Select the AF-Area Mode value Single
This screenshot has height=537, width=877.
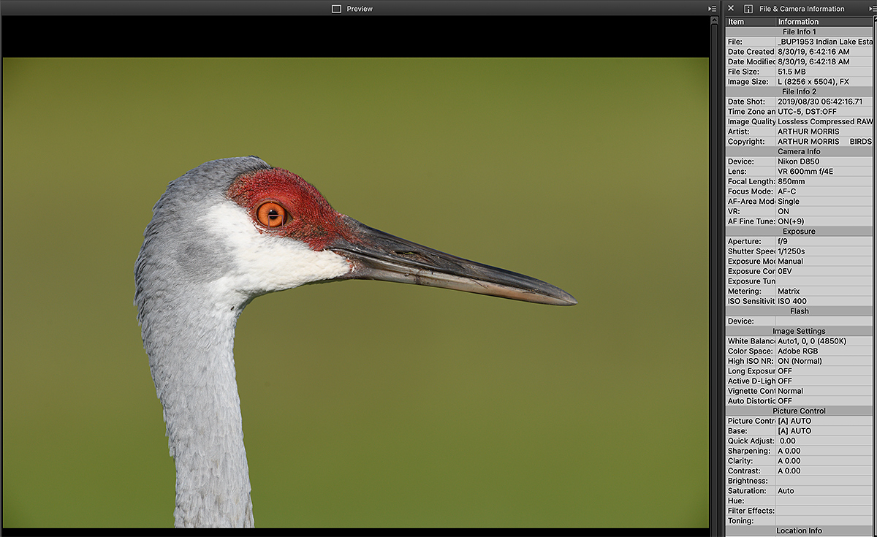point(789,202)
